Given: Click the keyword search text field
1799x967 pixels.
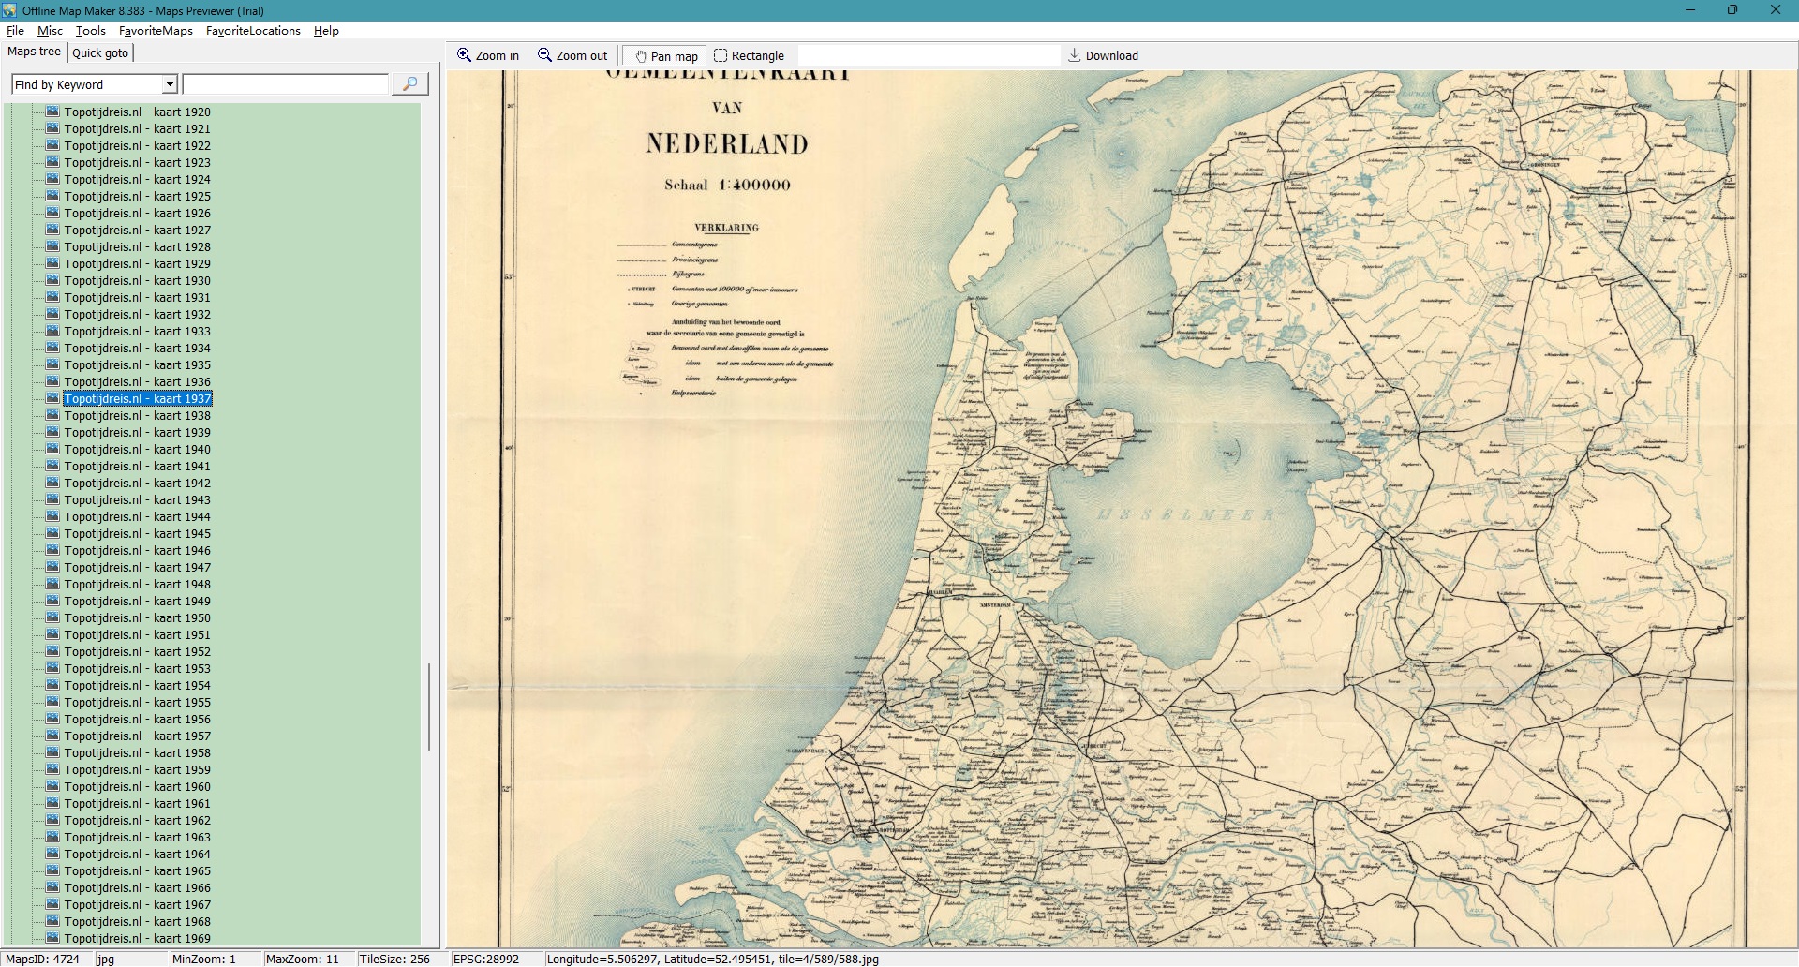Looking at the screenshot, I should tap(286, 84).
